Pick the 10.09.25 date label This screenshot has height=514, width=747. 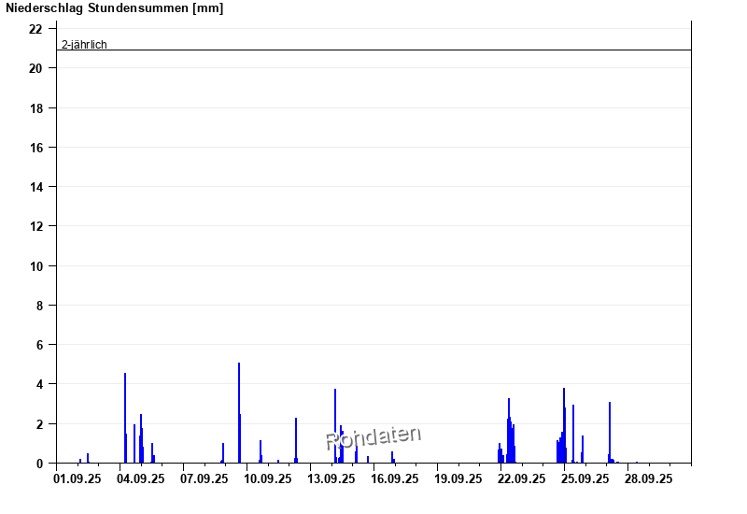pyautogui.click(x=268, y=478)
